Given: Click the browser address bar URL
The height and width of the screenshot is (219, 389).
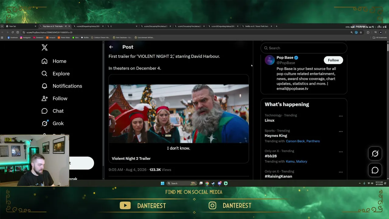Looking at the screenshot, I should click(x=49, y=32).
